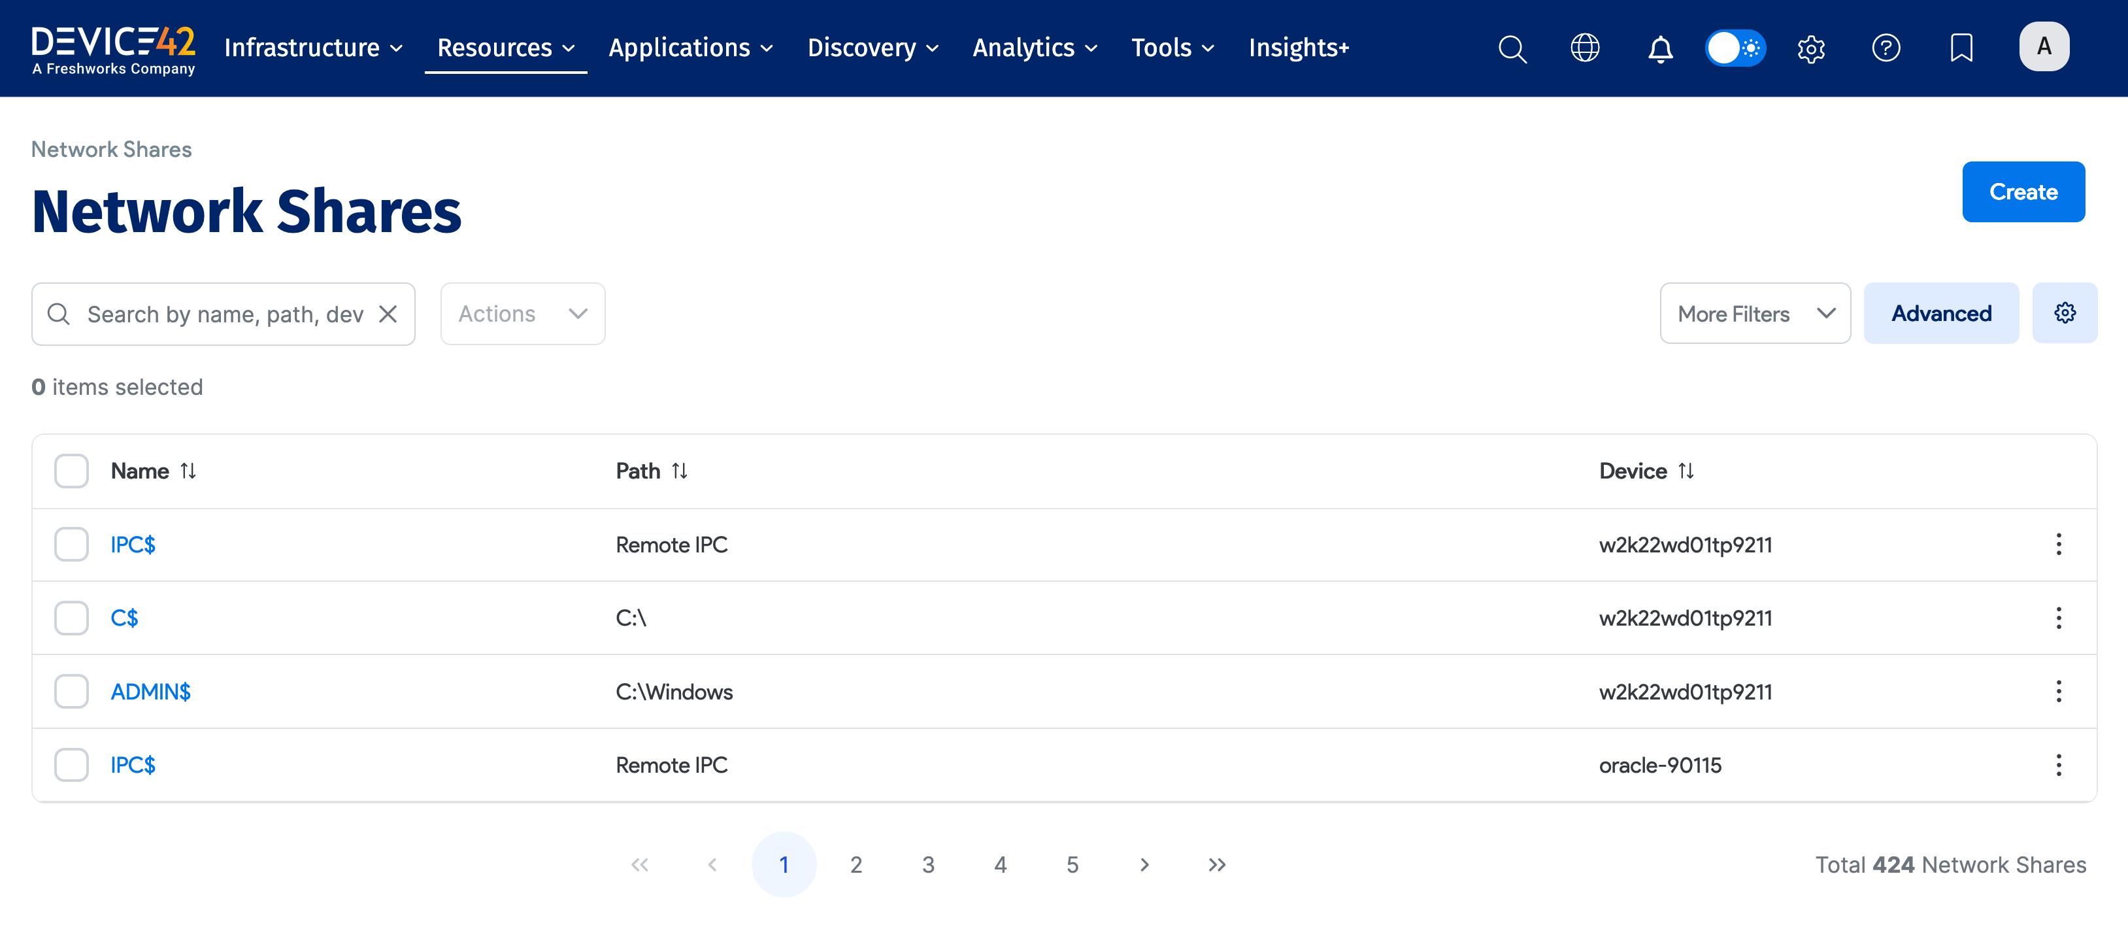
Task: Clear the search field with X
Action: [x=388, y=314]
